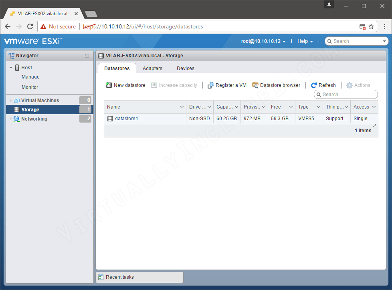
Task: Create a New datastore
Action: tap(125, 85)
